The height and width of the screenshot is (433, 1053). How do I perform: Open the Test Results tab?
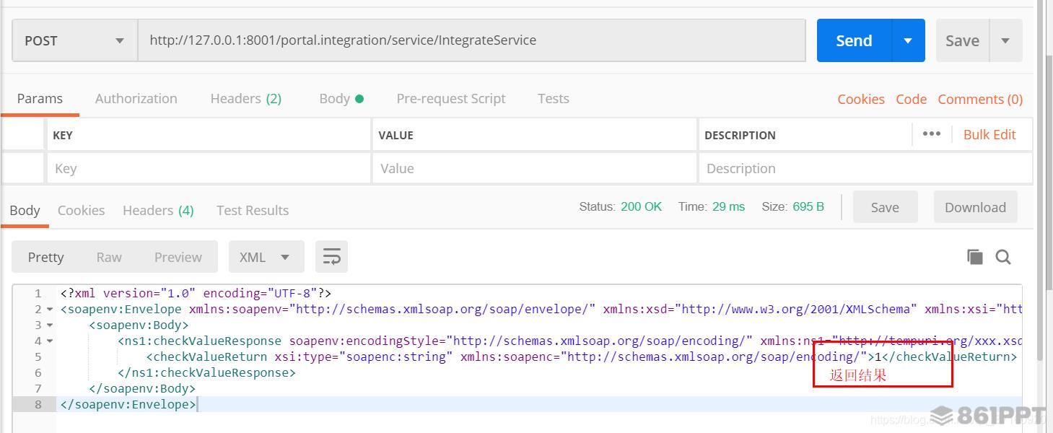click(253, 210)
